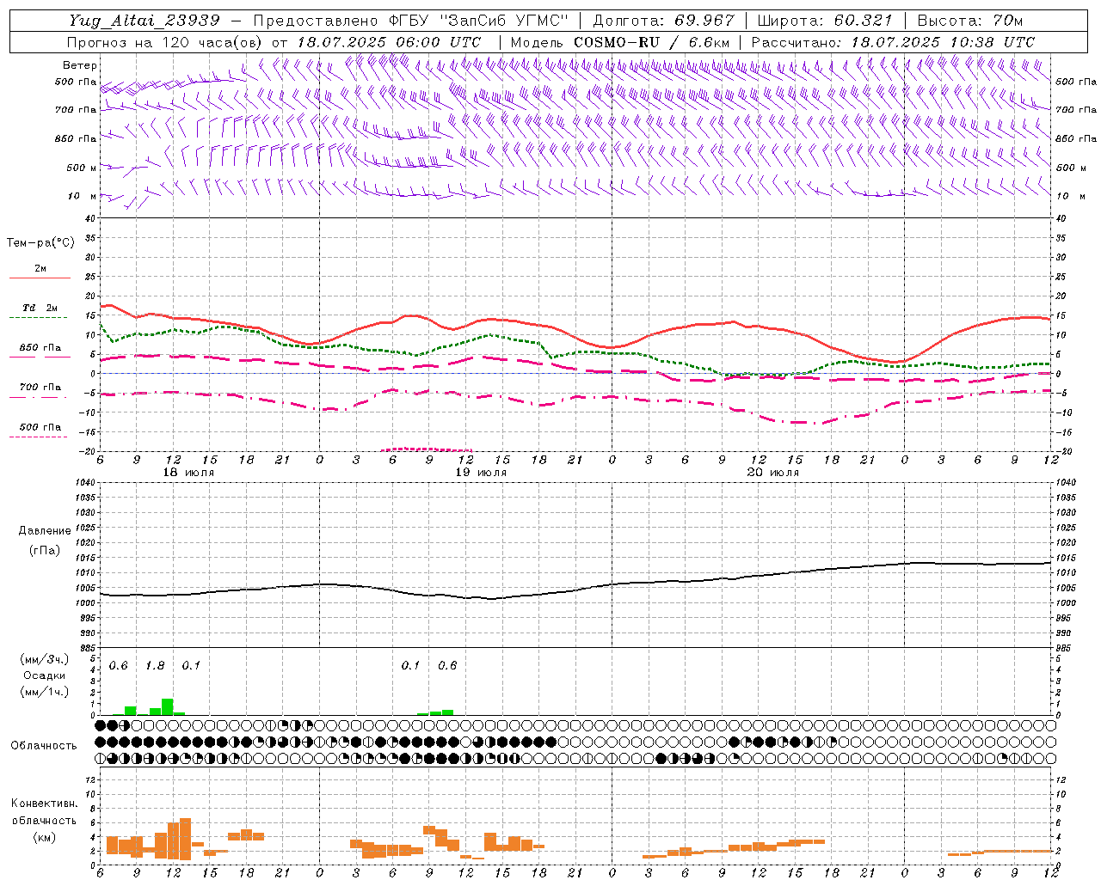Click the (км) unit label of convective panel

(x=44, y=837)
